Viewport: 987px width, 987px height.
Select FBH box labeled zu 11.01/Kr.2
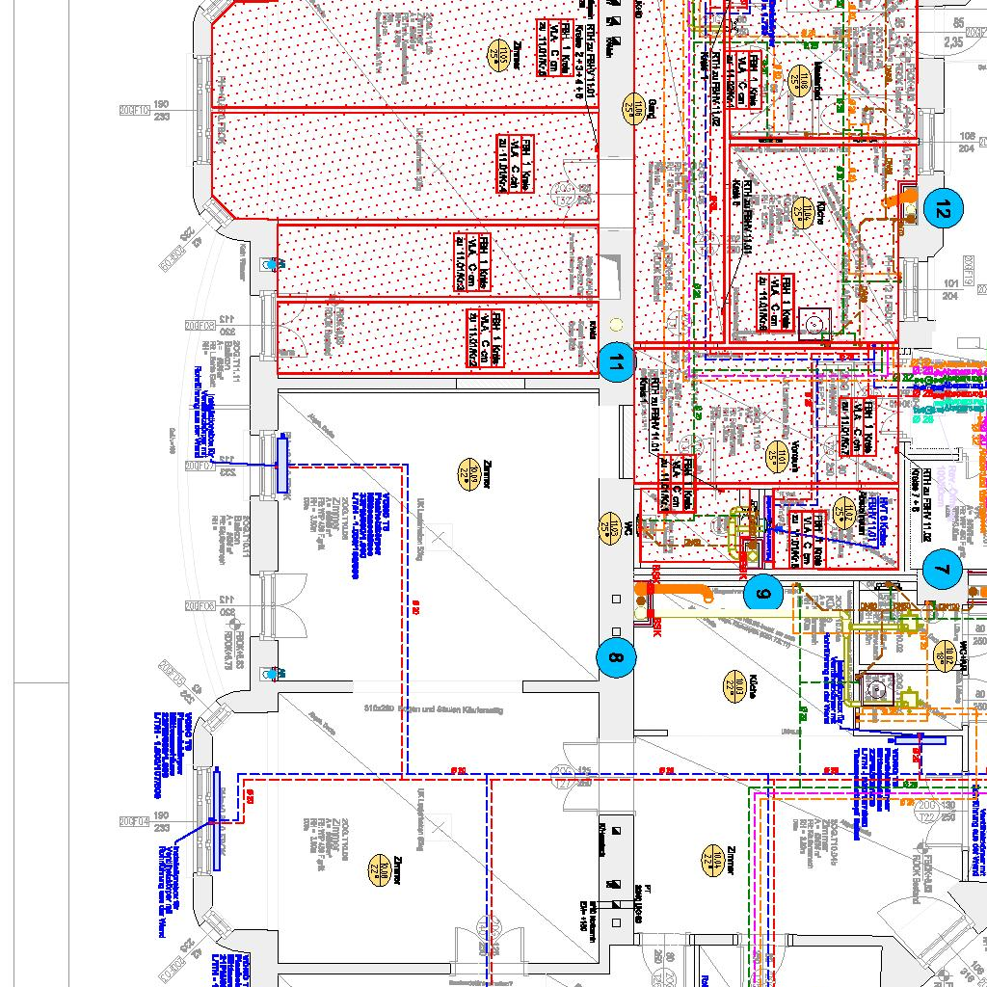pyautogui.click(x=486, y=338)
